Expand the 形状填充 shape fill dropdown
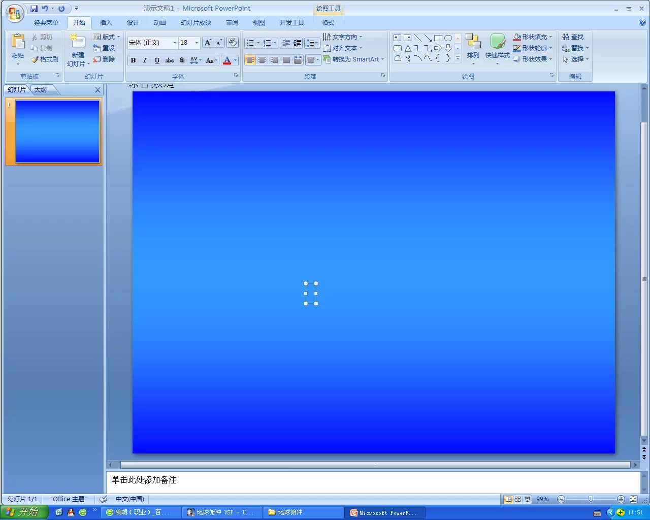This screenshot has width=650, height=520. point(550,37)
